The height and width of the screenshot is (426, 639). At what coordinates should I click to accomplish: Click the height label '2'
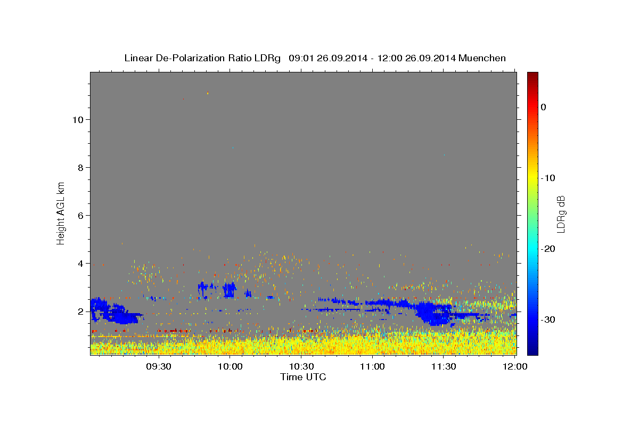(80, 311)
